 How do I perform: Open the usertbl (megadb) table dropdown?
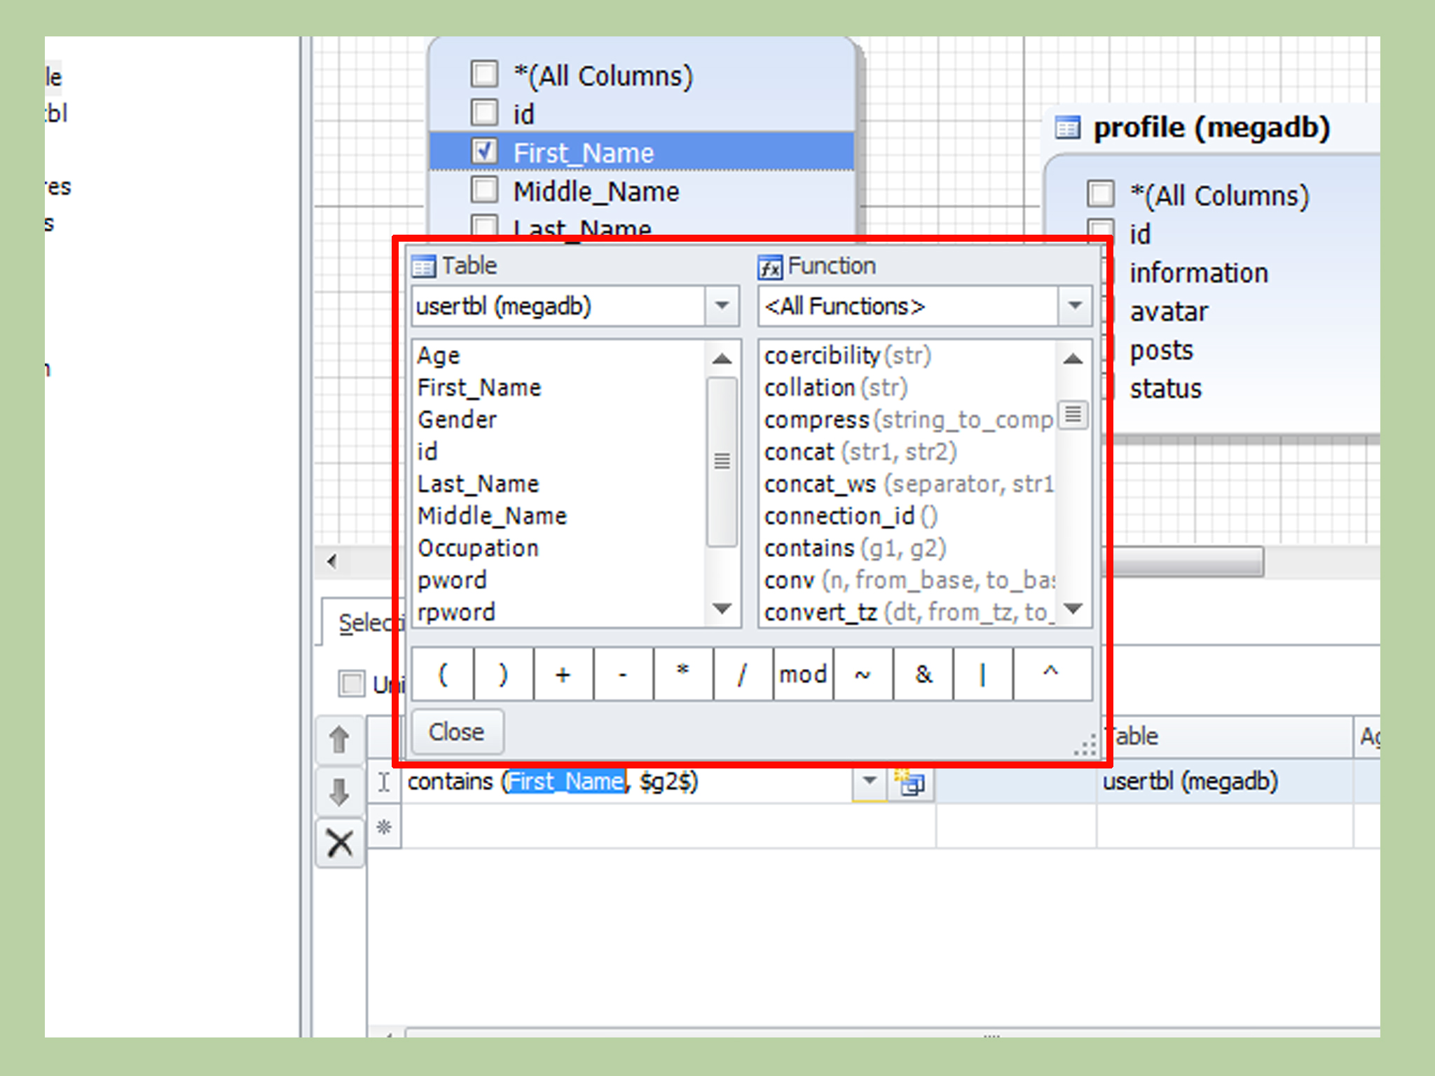[x=722, y=306]
